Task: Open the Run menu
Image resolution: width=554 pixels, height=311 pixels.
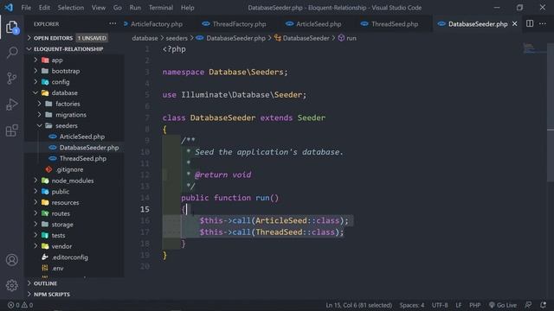Action: click(135, 8)
